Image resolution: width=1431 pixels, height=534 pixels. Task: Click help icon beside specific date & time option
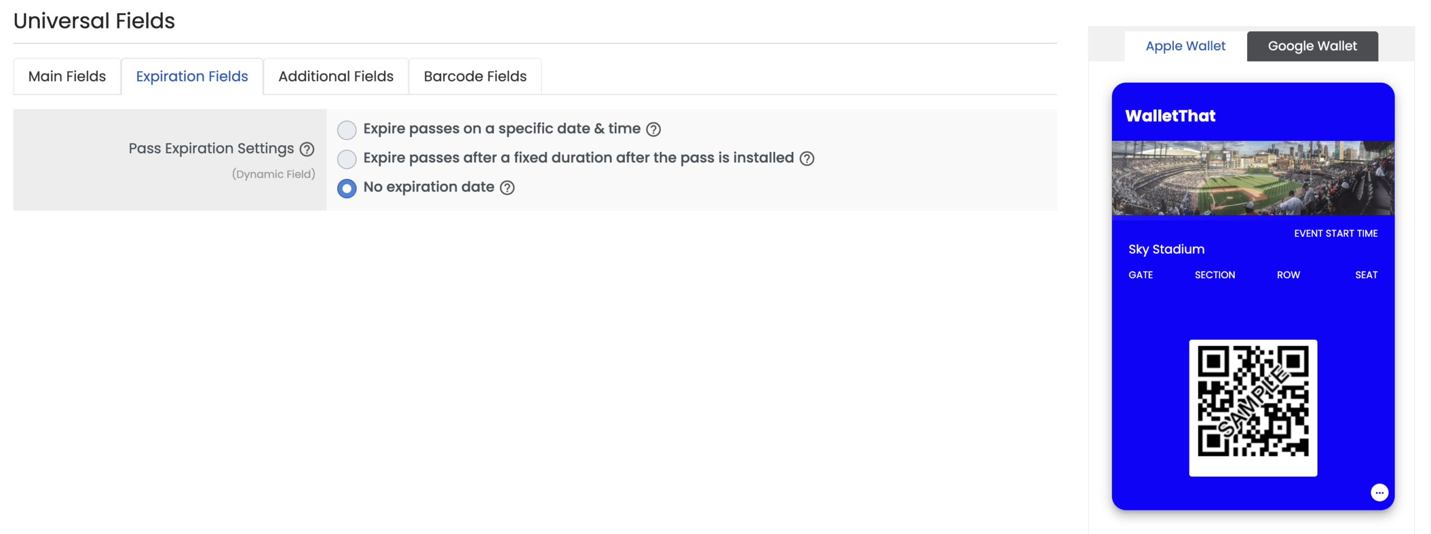(653, 129)
